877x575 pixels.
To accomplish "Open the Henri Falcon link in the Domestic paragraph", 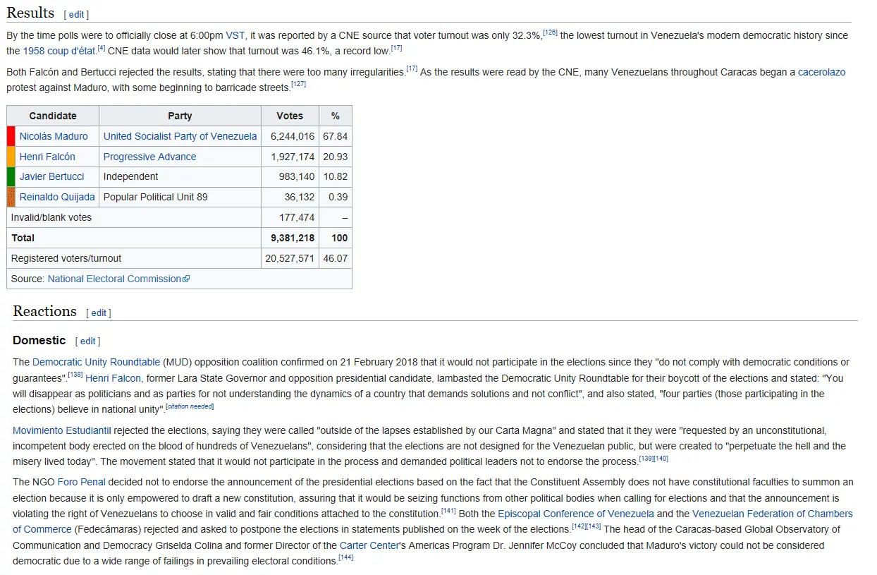I will [114, 378].
